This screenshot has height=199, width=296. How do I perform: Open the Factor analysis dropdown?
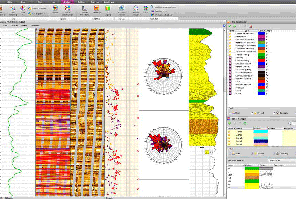[x=136, y=11]
